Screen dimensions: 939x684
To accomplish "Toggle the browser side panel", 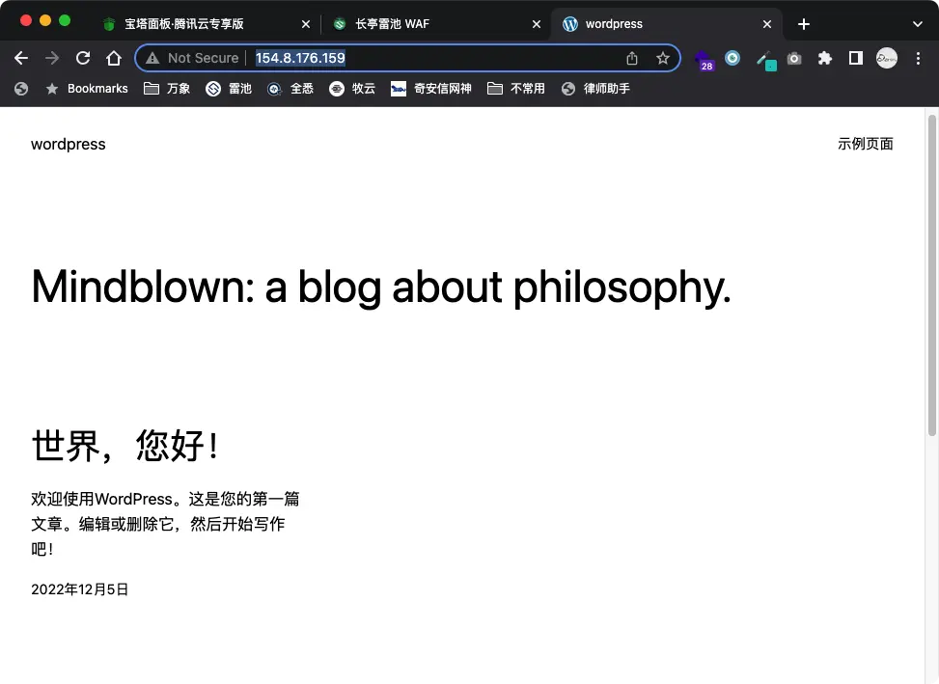I will (856, 58).
